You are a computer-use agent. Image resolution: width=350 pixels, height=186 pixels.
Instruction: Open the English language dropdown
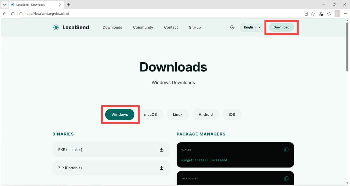[x=252, y=27]
